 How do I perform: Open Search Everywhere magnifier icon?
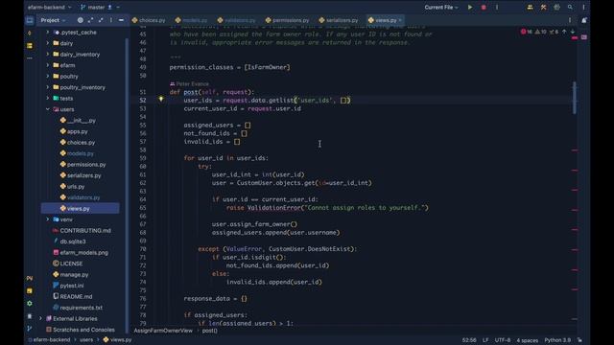[x=570, y=8]
